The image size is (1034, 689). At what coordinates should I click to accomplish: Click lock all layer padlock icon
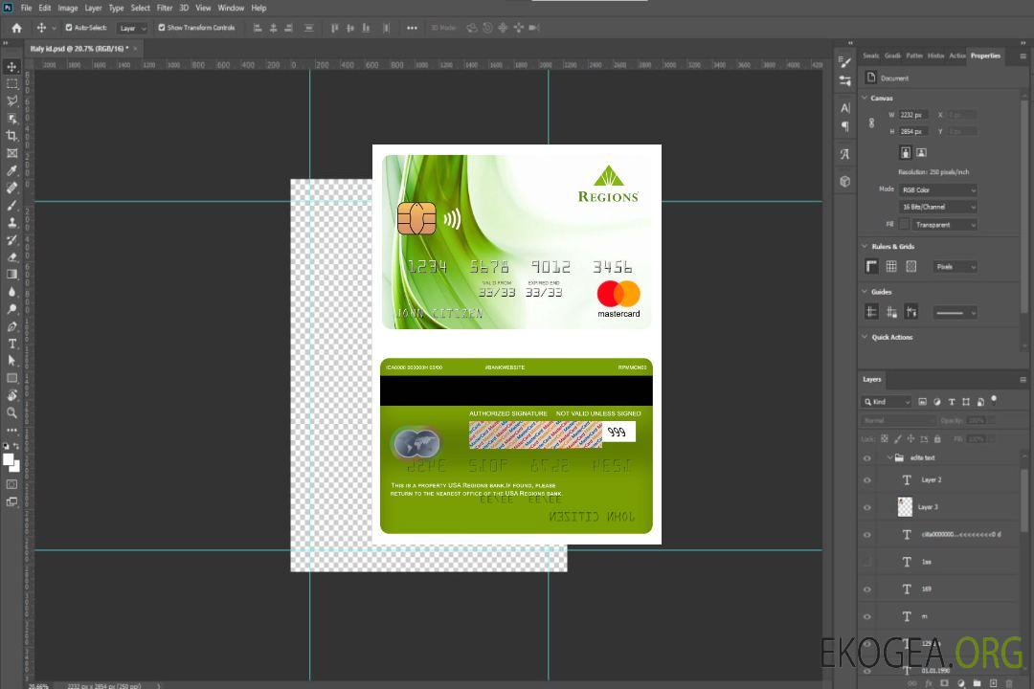pyautogui.click(x=937, y=438)
